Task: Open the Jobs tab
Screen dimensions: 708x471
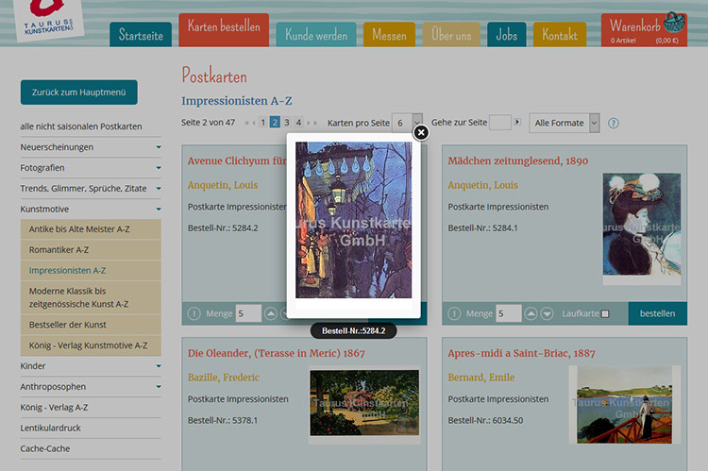Action: (507, 34)
